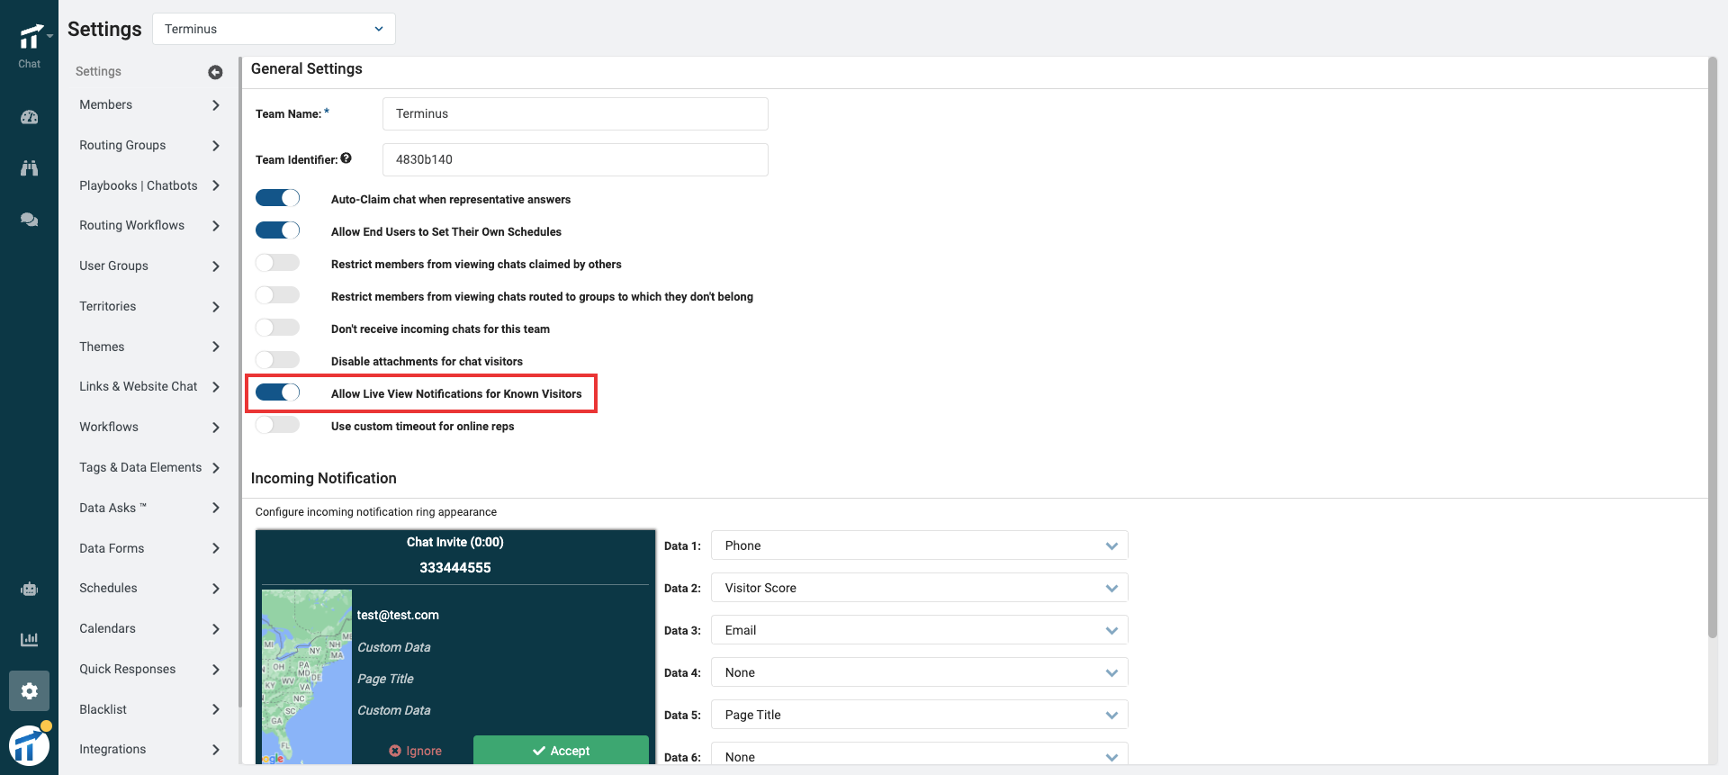Expand Routing Workflows chevron arrow
Screen dimensions: 1728x775
tap(216, 226)
